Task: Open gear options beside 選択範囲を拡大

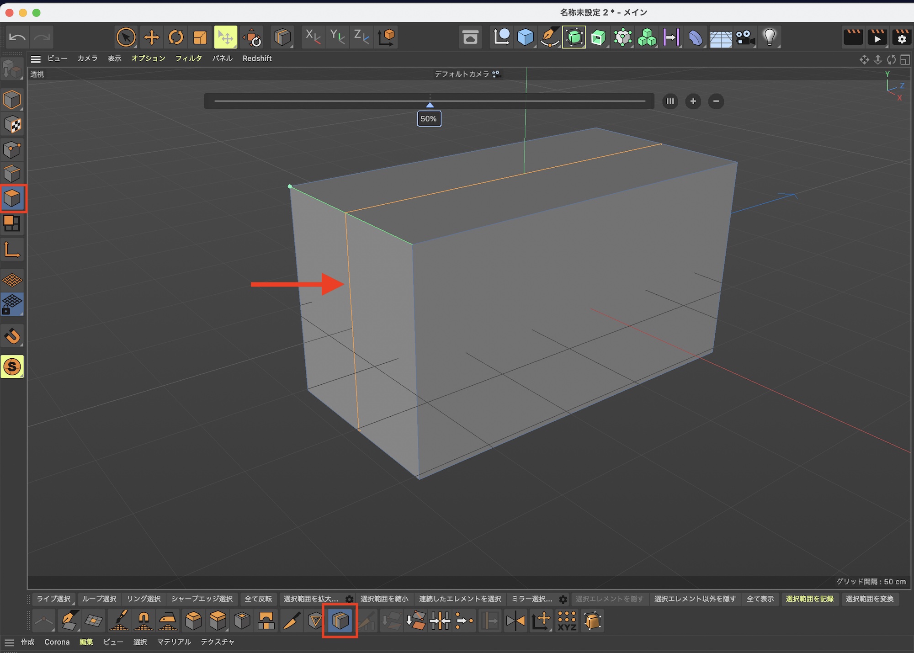Action: pos(349,599)
